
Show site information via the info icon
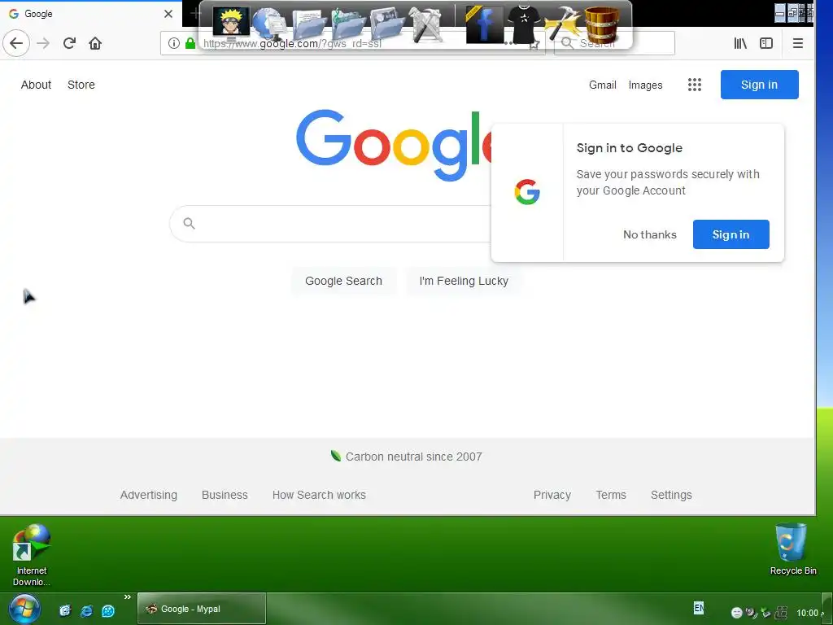174,43
